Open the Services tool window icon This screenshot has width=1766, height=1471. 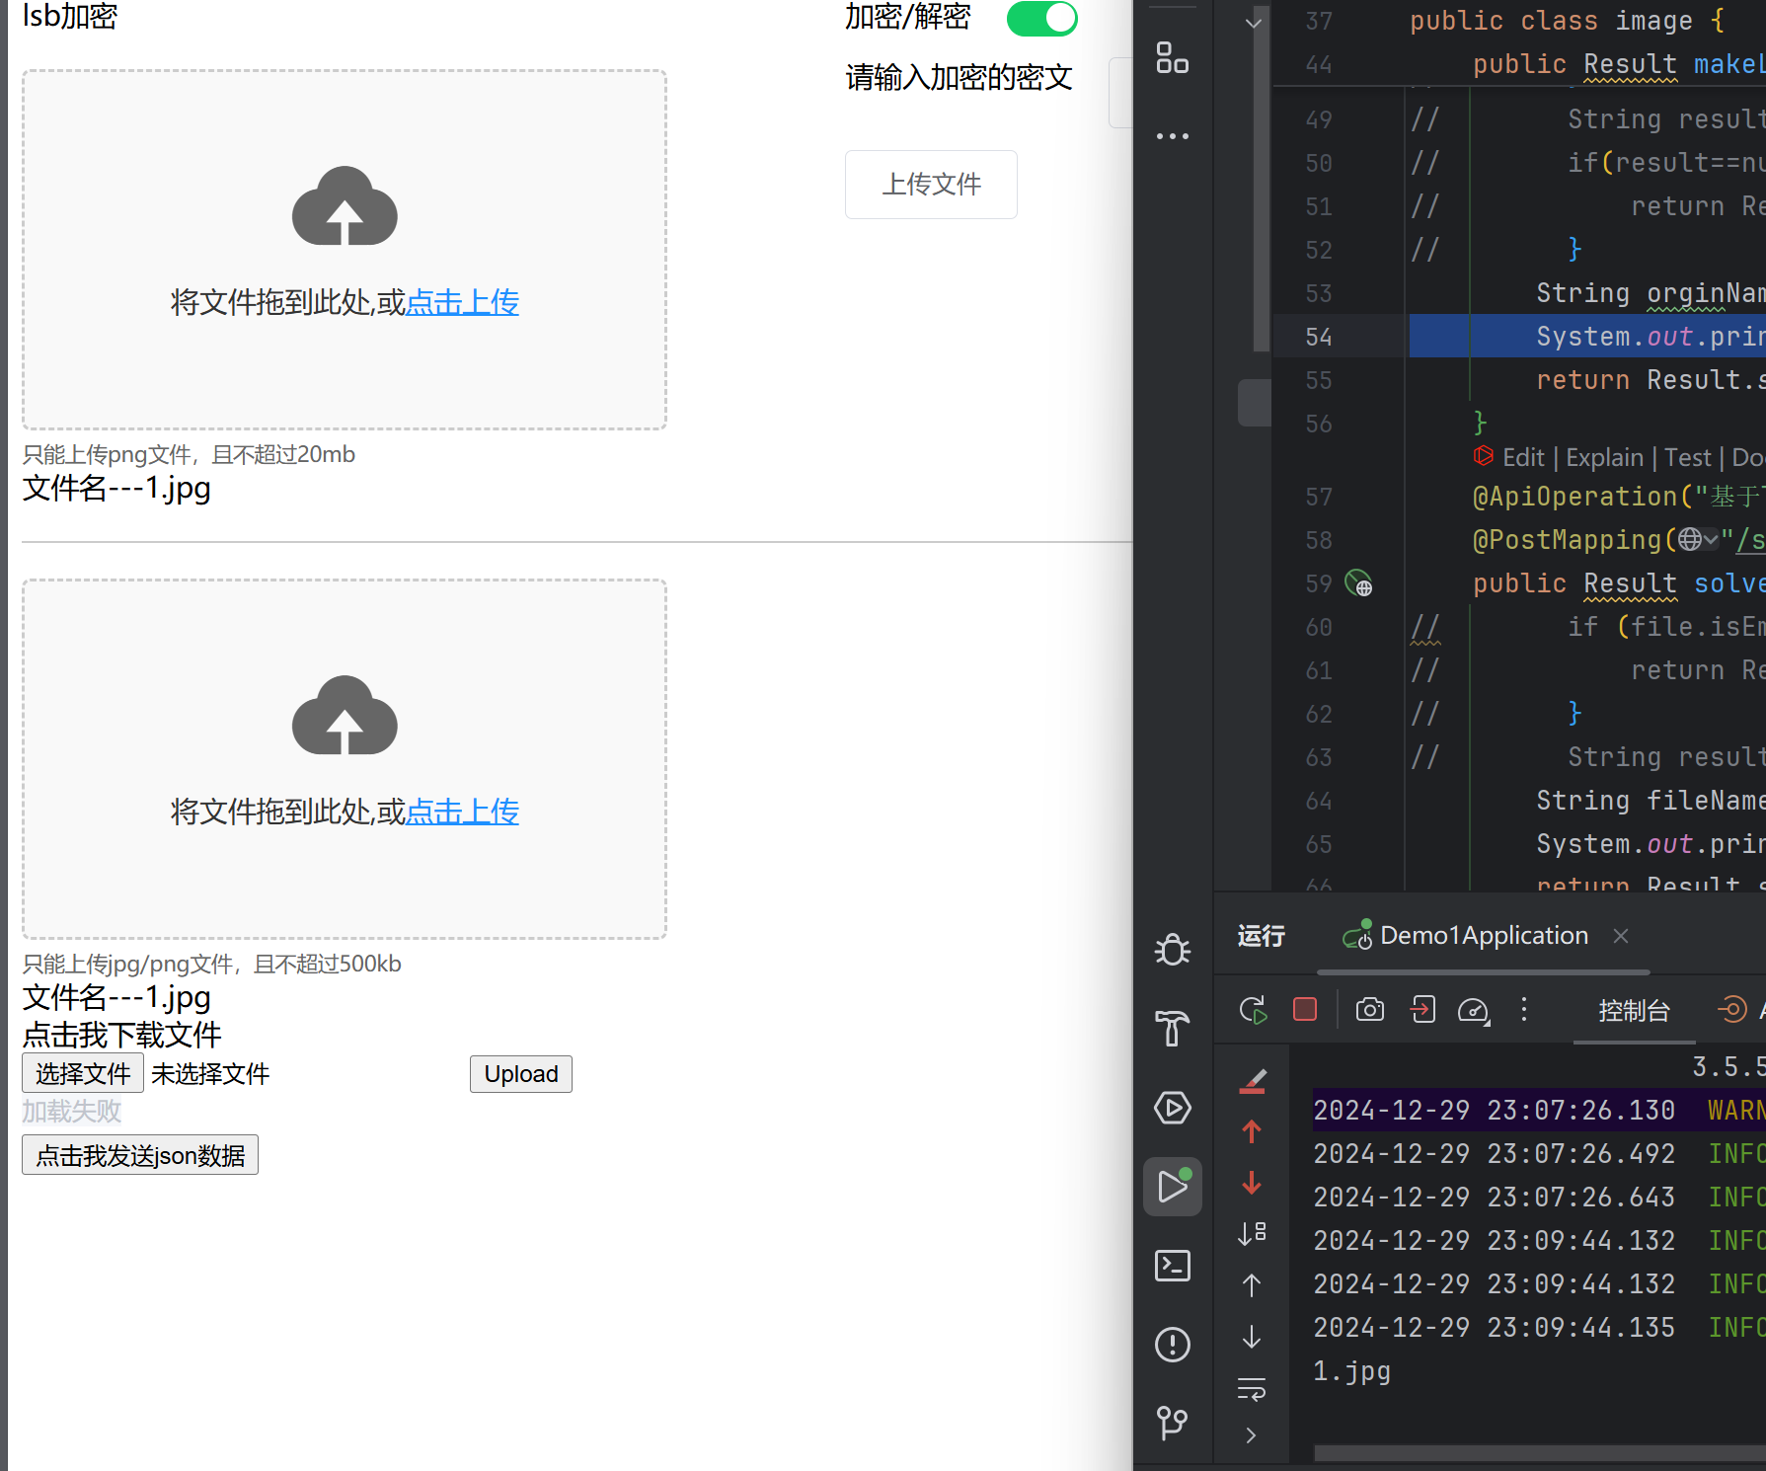tap(1173, 1108)
